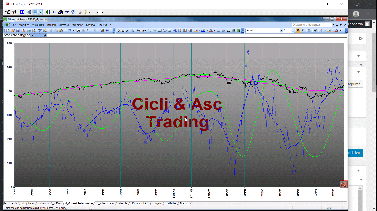Click the Pubblica button in the background window
Viewport: 377px width, 211px height.
pyautogui.click(x=355, y=153)
